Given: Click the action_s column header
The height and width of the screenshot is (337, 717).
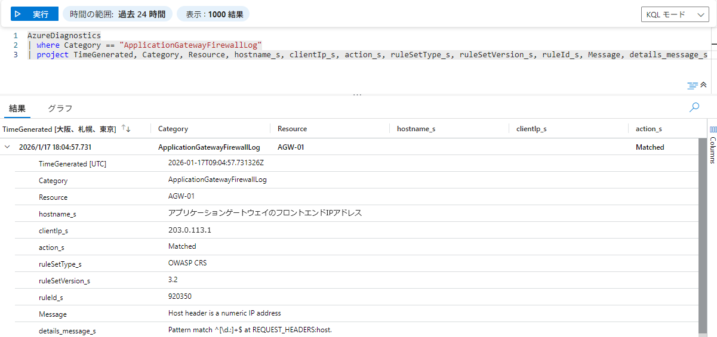Looking at the screenshot, I should tap(648, 129).
